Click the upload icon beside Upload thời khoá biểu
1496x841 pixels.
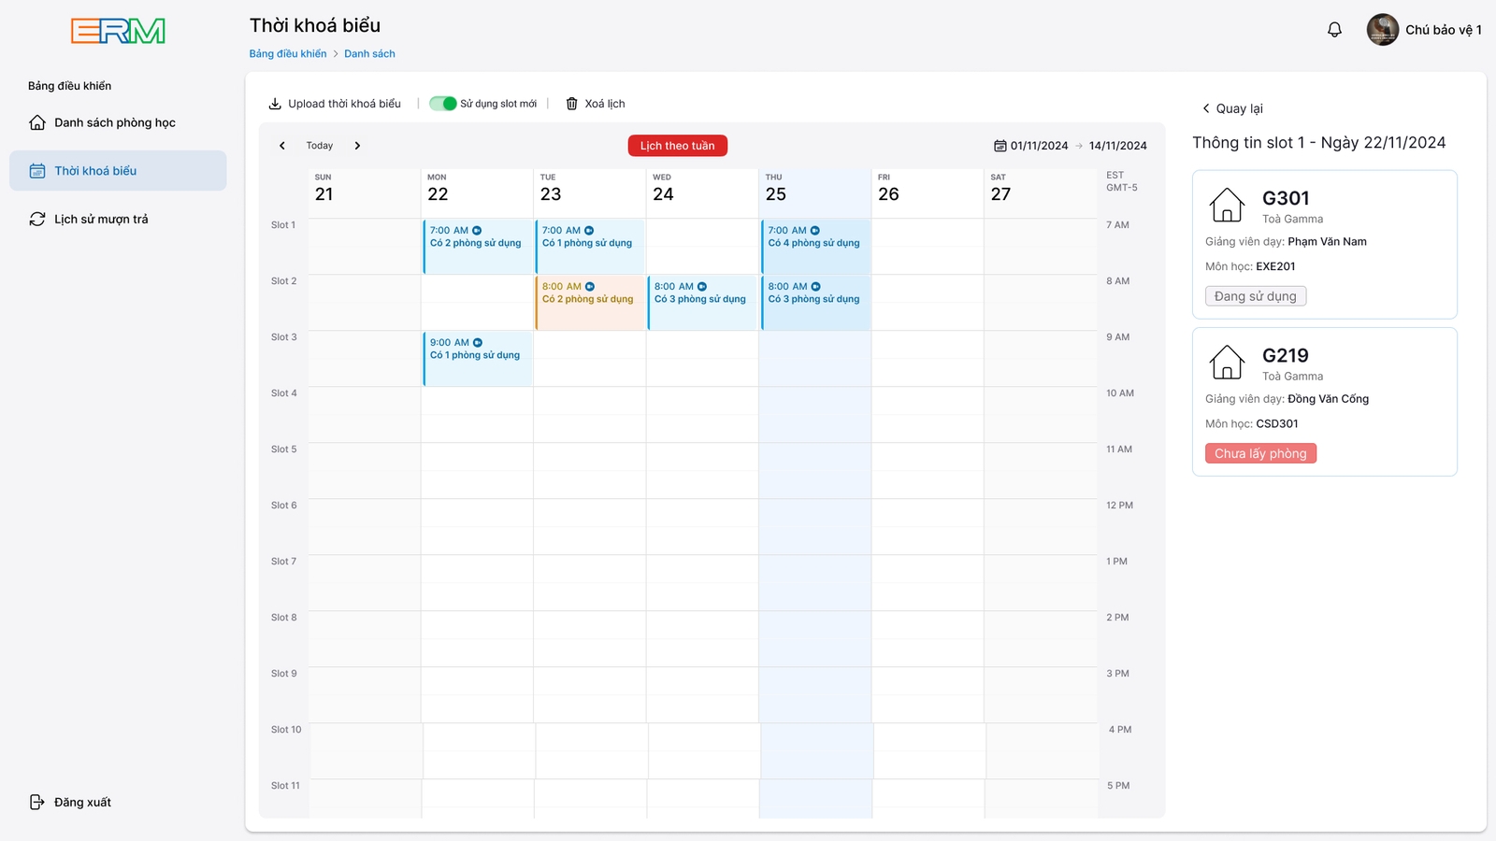(x=275, y=104)
